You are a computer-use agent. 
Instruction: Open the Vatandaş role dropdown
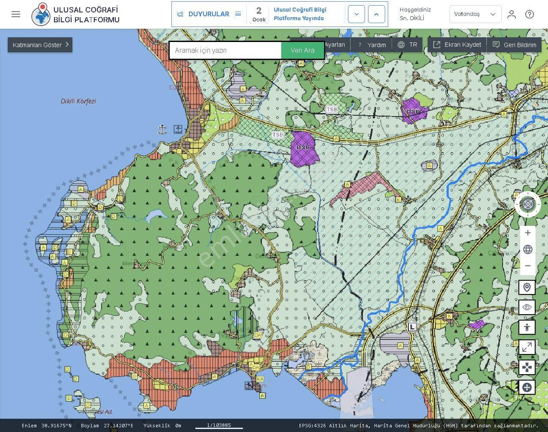coord(475,14)
